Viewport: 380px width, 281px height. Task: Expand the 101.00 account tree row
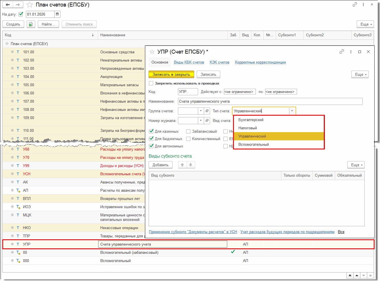point(12,52)
